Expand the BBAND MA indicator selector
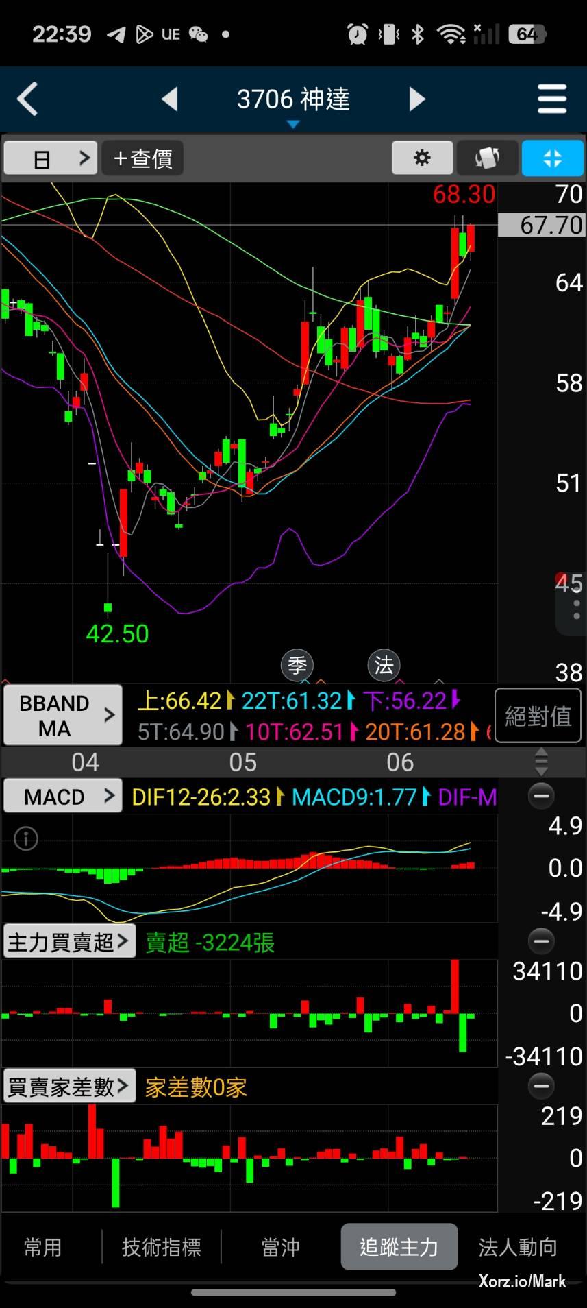Viewport: 587px width, 1308px height. click(x=62, y=715)
